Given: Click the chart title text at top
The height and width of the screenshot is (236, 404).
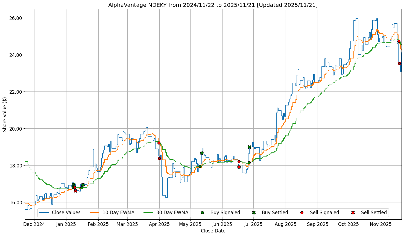Looking at the screenshot, I should coord(213,5).
